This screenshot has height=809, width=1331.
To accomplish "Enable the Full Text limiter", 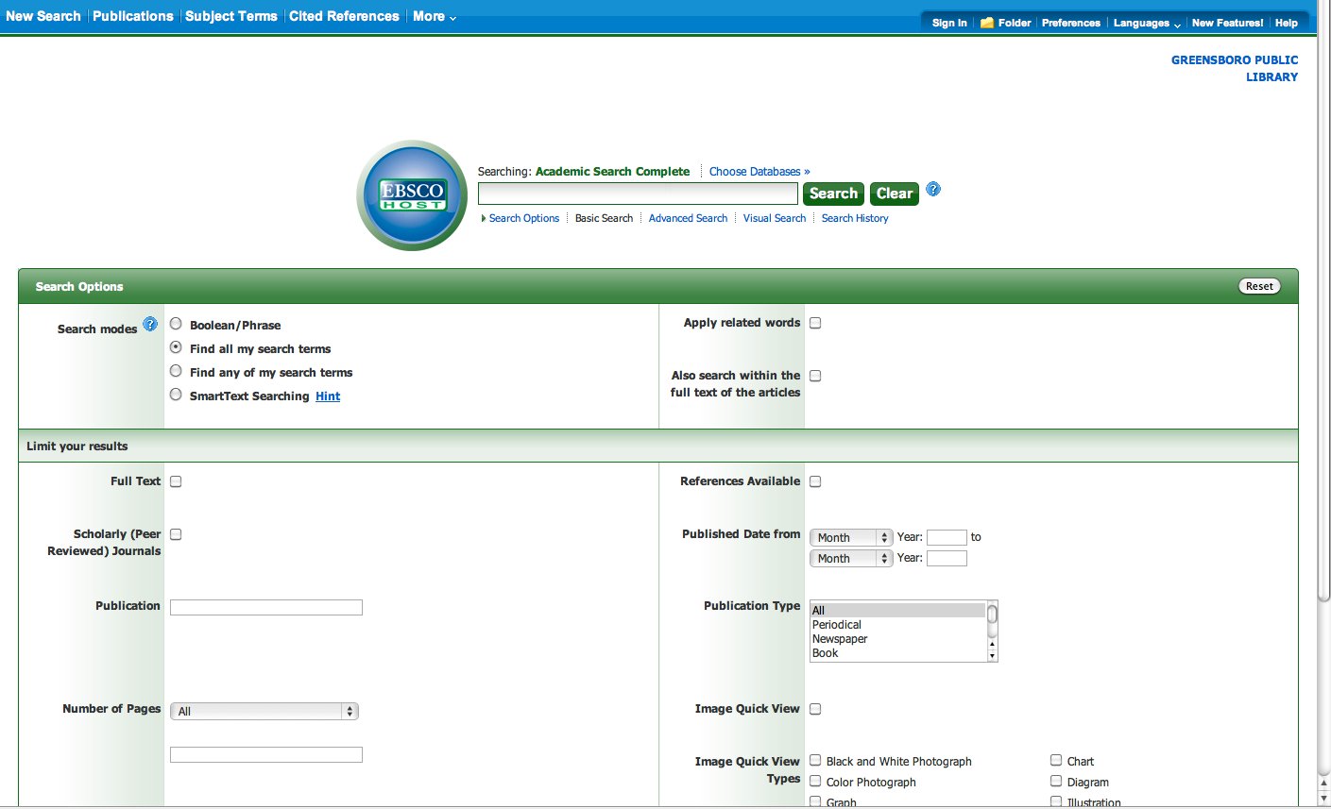I will click(x=176, y=480).
